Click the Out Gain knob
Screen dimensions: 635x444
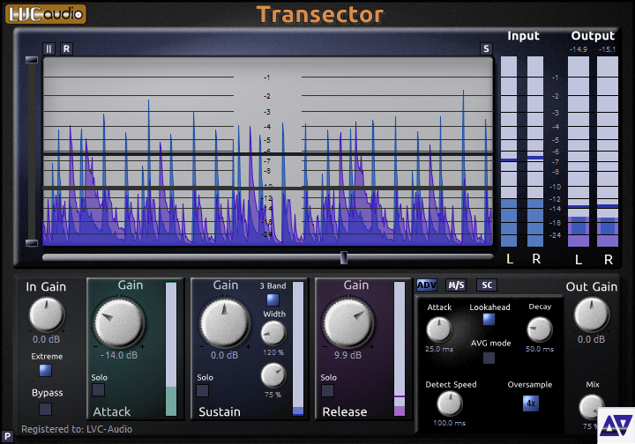591,314
